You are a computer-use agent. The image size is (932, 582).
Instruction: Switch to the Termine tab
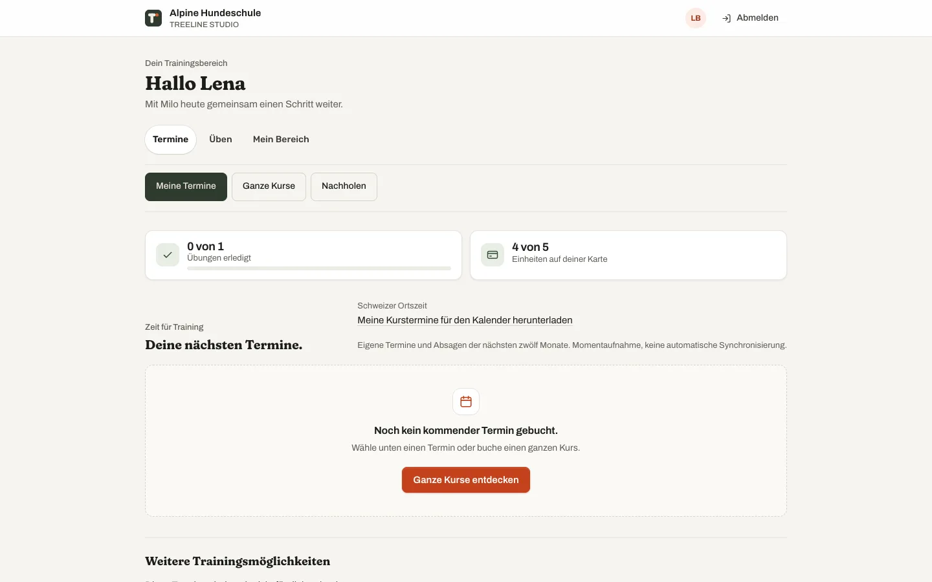(171, 140)
